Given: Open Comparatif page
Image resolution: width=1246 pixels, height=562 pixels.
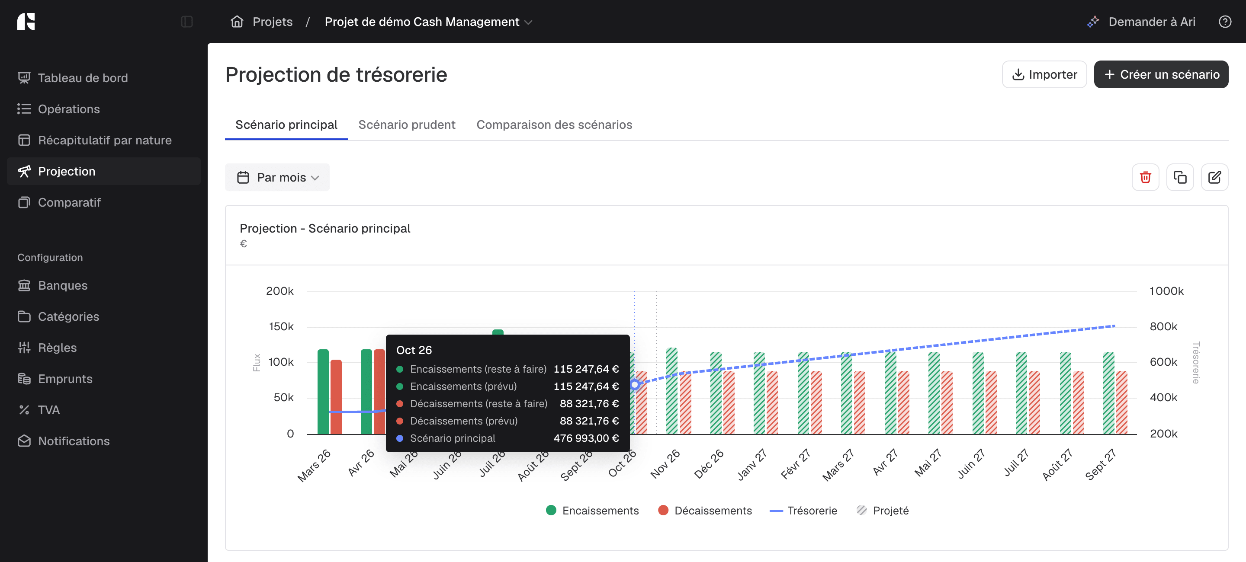Looking at the screenshot, I should [x=103, y=202].
